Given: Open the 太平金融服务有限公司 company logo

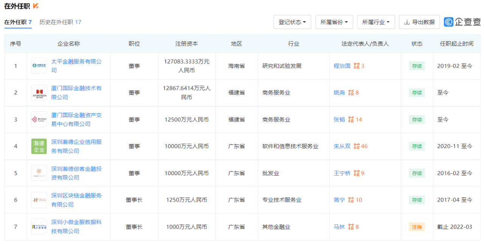Looking at the screenshot, I should (x=39, y=66).
